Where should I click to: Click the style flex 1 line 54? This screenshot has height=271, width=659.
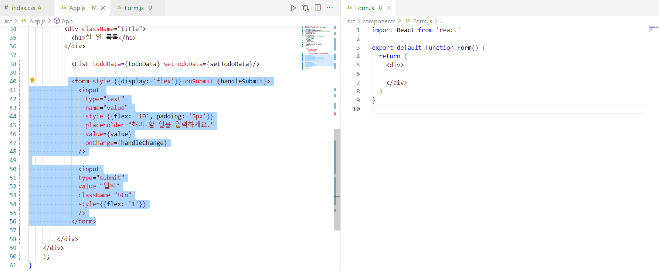click(x=112, y=204)
